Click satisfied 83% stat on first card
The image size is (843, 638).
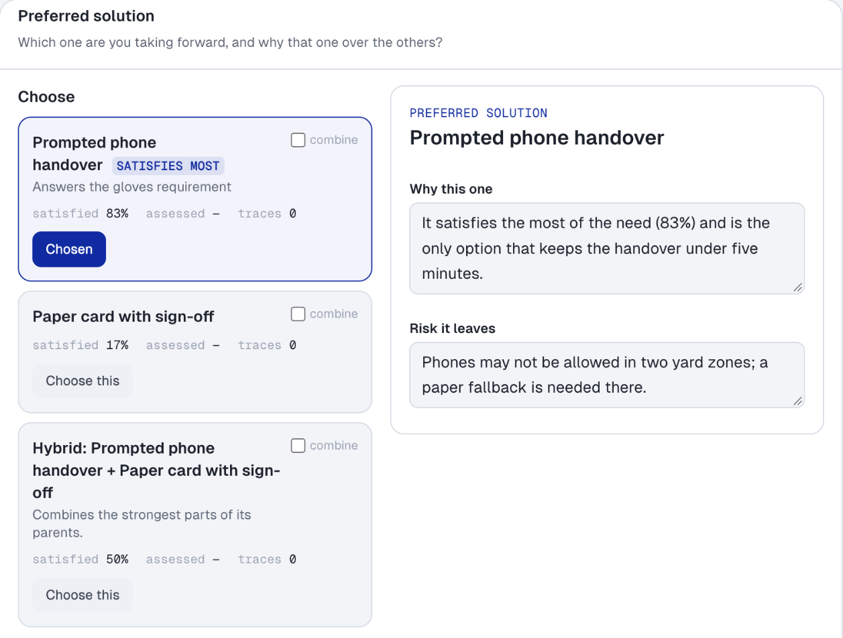point(80,214)
